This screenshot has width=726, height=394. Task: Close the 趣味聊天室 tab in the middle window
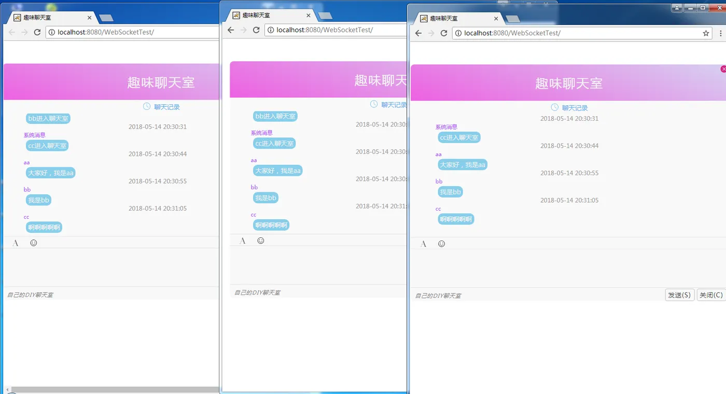308,16
